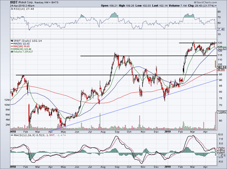Image resolution: width=227 pixels, height=169 pixels.
Task: Click the 70 level label on RSI axis
Action: (x=219, y=17)
